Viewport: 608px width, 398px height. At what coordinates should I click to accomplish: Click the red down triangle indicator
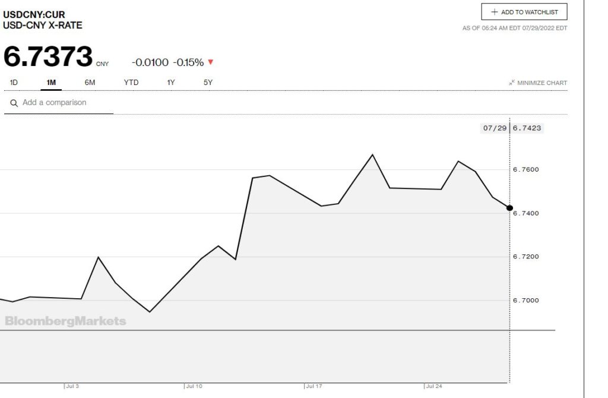(210, 62)
